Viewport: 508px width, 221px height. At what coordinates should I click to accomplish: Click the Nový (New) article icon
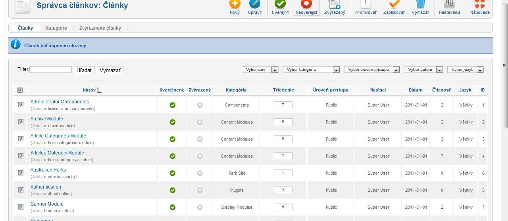point(235,5)
